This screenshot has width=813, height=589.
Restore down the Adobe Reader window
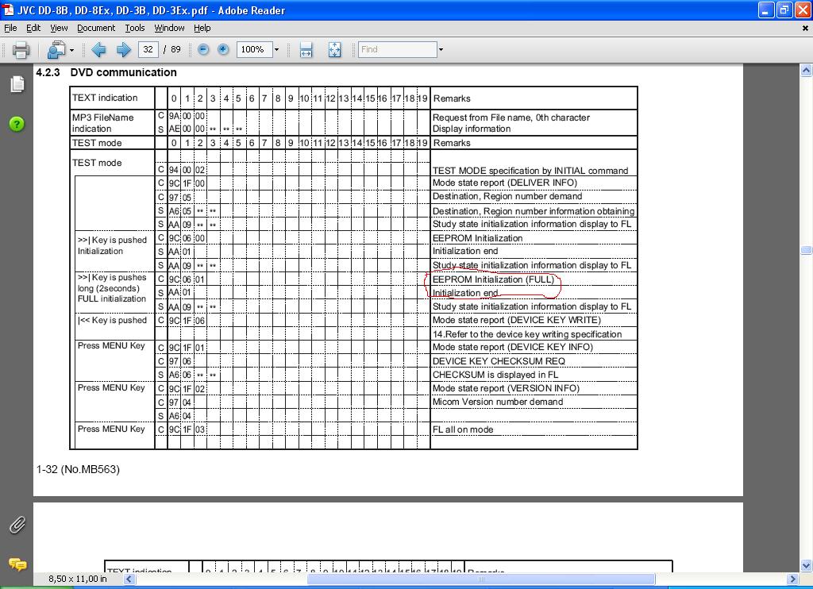[784, 10]
